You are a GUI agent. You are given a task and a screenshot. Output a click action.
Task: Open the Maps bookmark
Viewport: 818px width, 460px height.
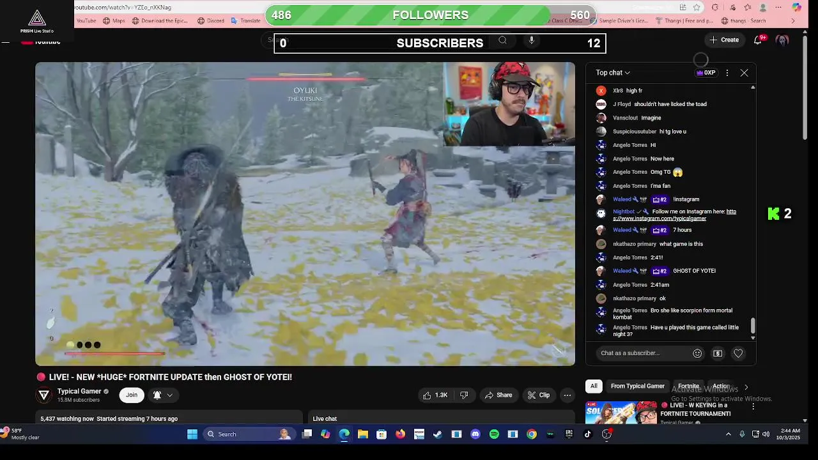114,21
